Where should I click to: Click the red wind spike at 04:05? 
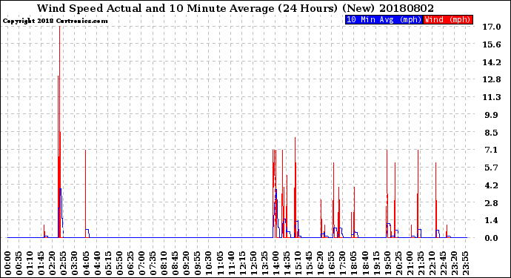point(85,193)
